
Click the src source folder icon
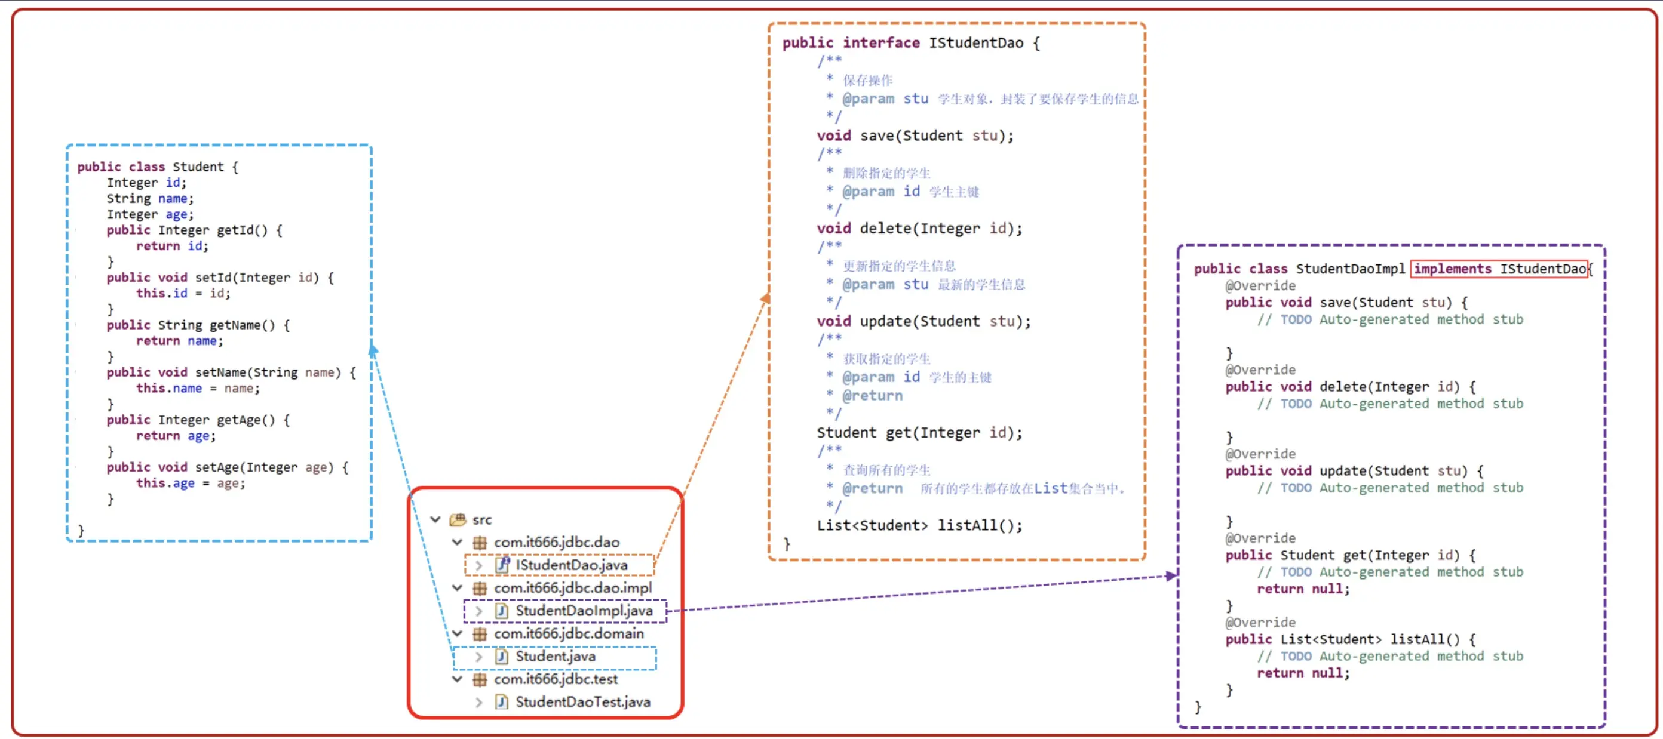click(458, 519)
